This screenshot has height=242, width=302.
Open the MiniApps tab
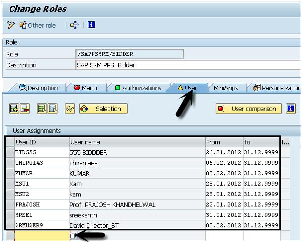226,88
